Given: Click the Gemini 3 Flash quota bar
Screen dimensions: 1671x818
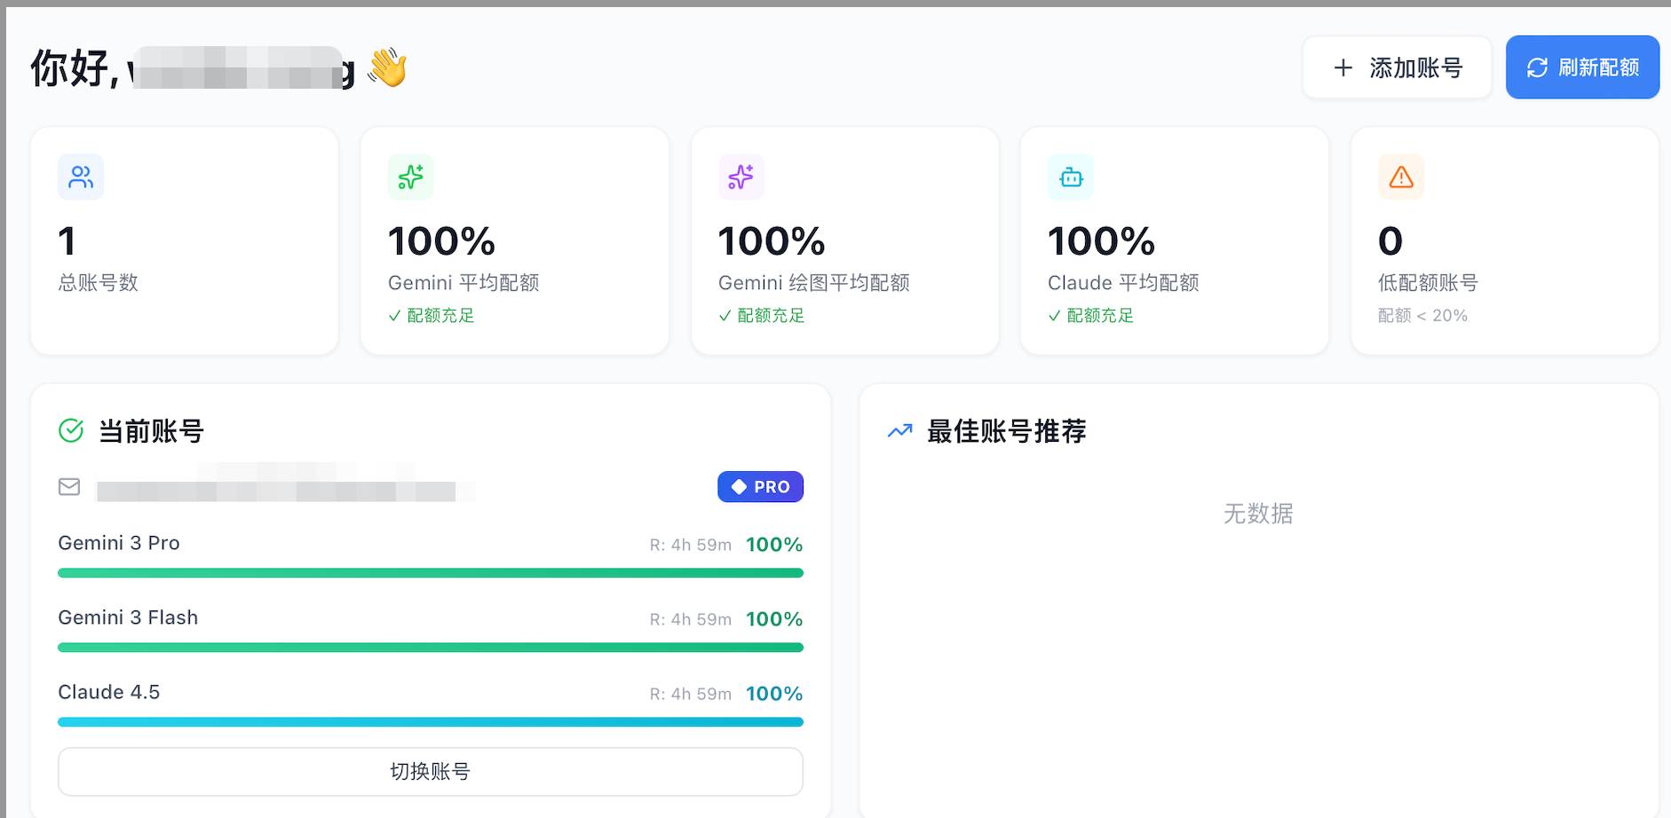Looking at the screenshot, I should (431, 648).
